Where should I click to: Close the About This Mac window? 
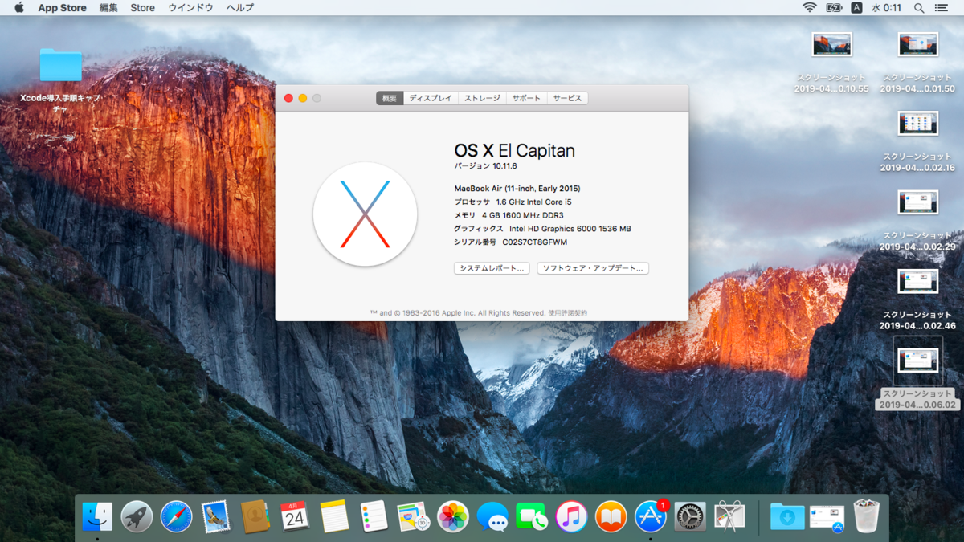click(x=289, y=98)
